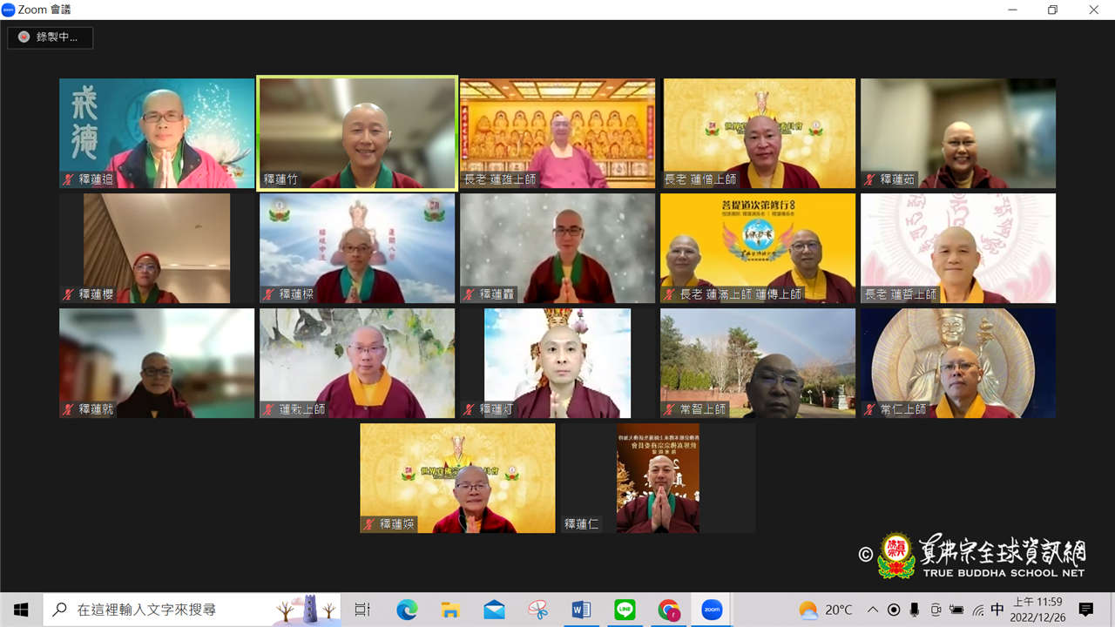
Task: Select the 常智上師 video tile
Action: coord(758,362)
